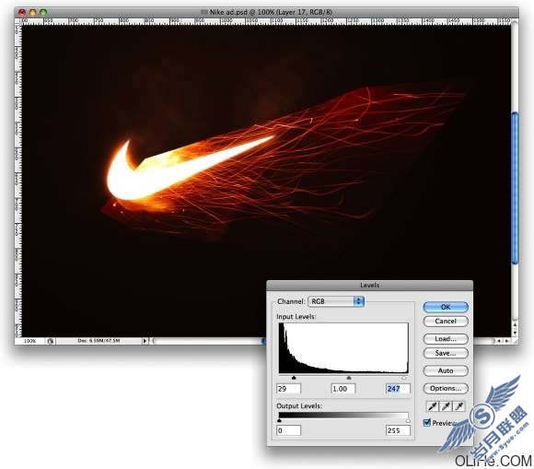The width and height of the screenshot is (534, 469).
Task: Click the Levels dialog title bar
Action: tap(369, 285)
